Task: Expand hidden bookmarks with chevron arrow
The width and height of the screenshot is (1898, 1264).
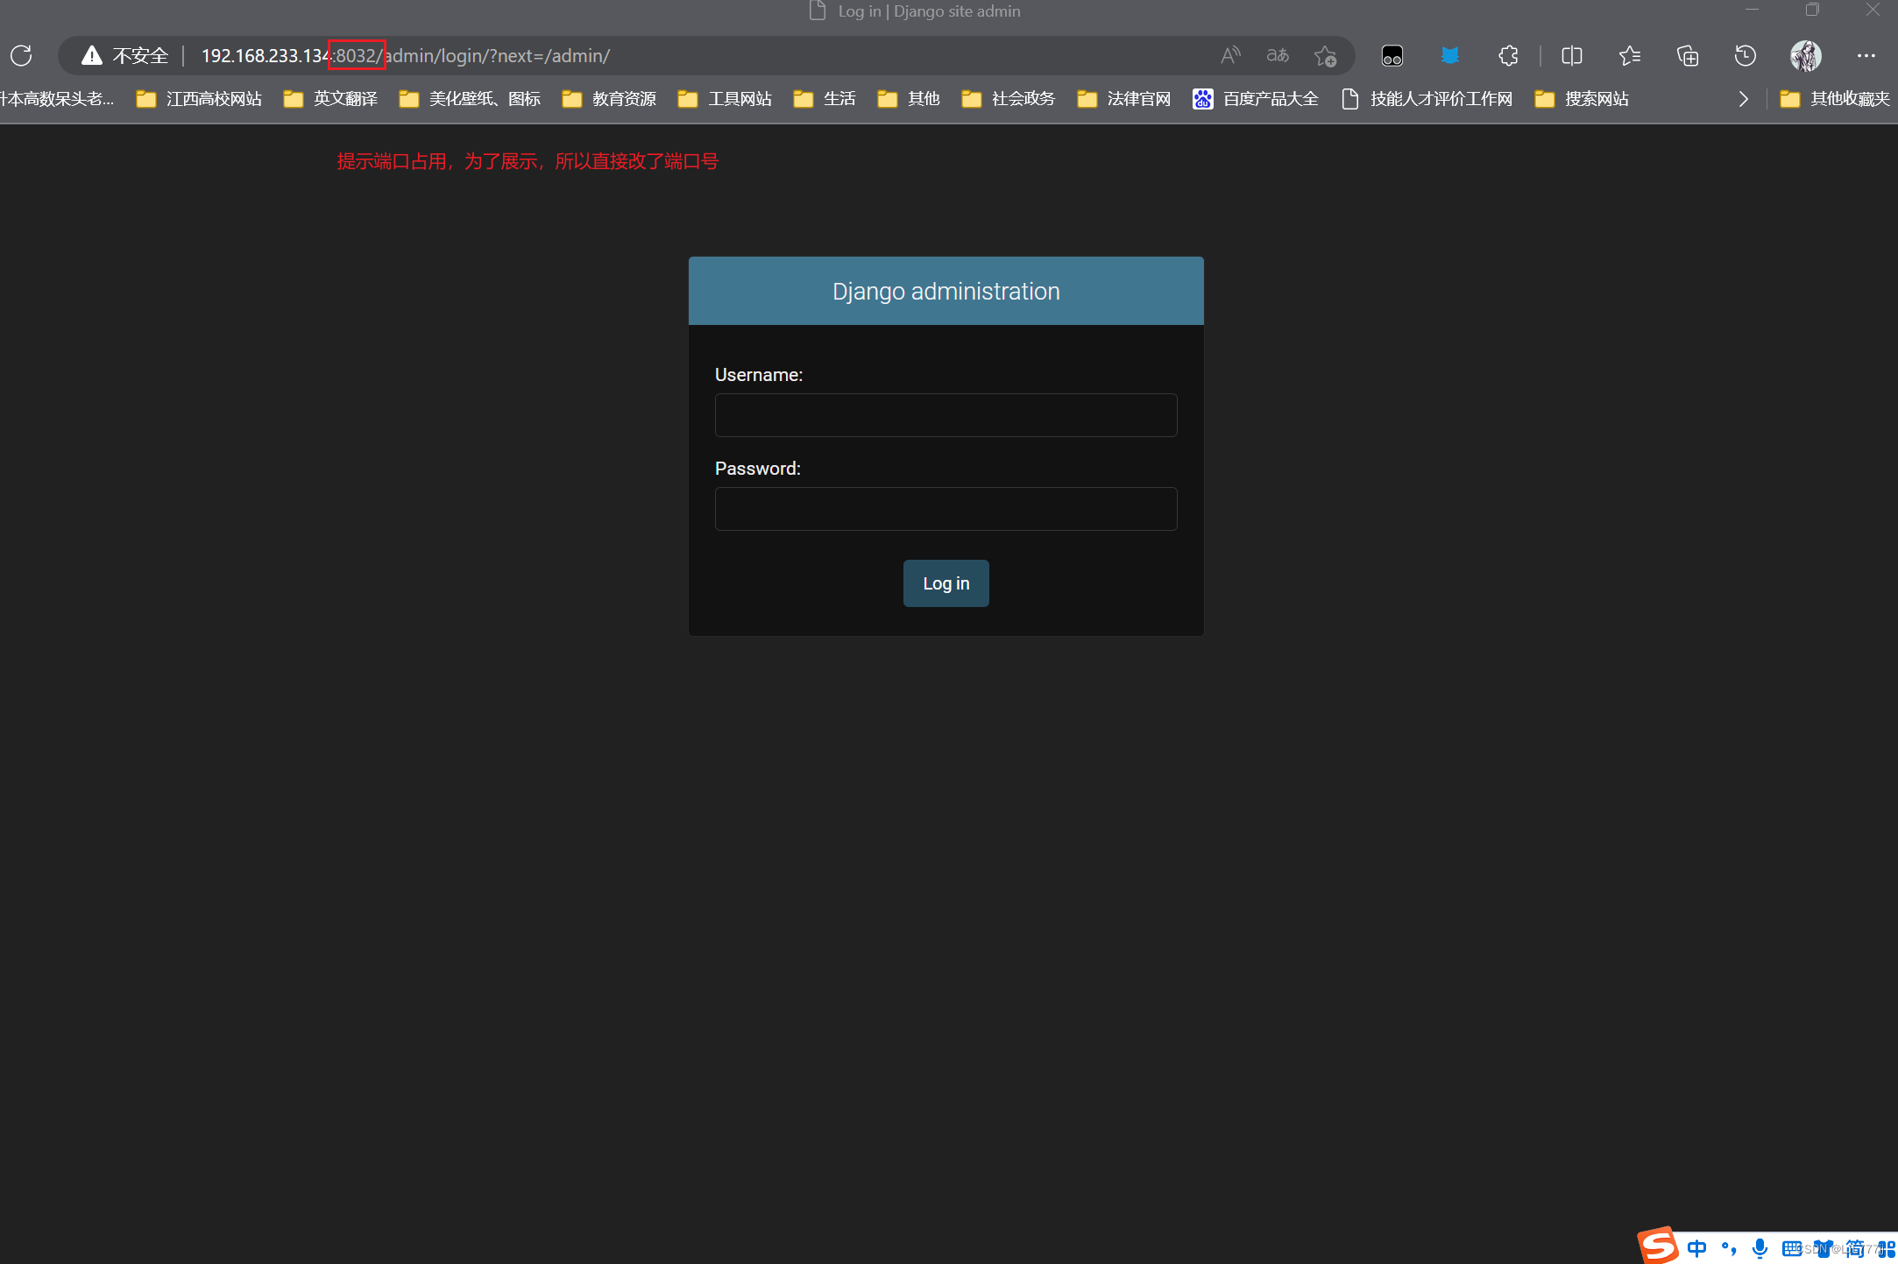Action: tap(1744, 99)
